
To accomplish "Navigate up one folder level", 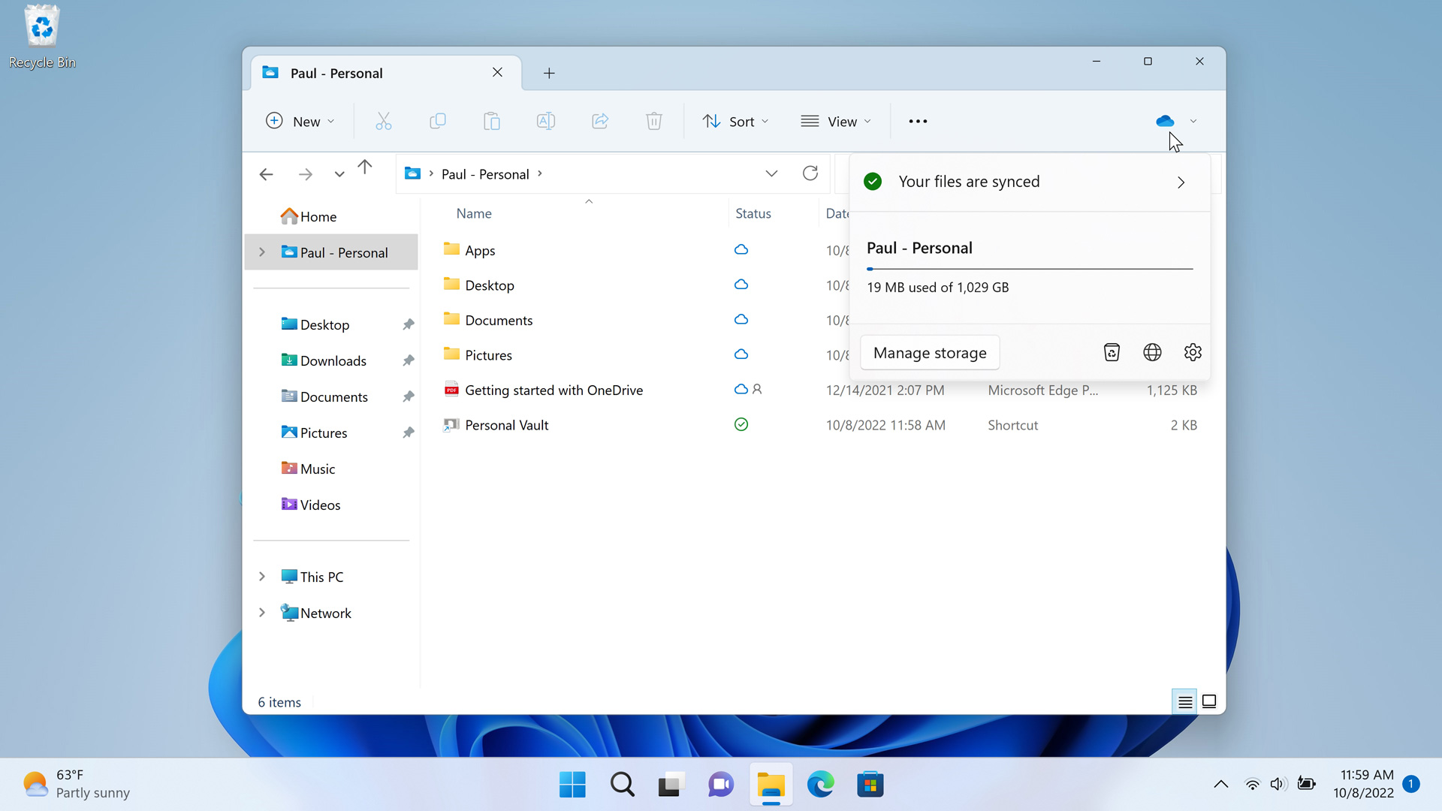I will coord(365,168).
